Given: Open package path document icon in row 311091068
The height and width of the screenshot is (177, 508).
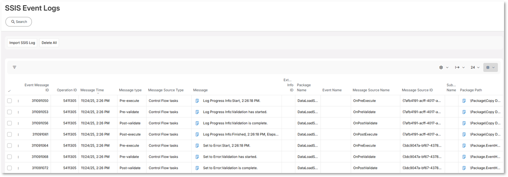Looking at the screenshot, I should [x=464, y=157].
